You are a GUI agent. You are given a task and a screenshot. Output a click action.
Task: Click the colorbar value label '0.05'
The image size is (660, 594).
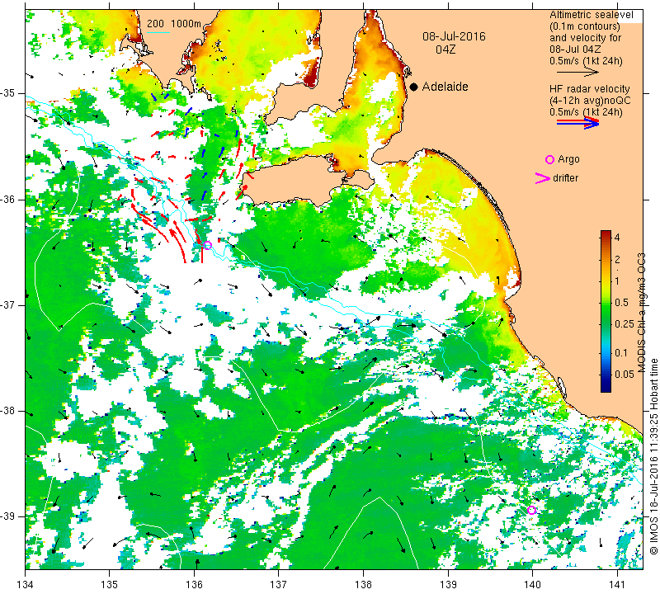tap(625, 374)
